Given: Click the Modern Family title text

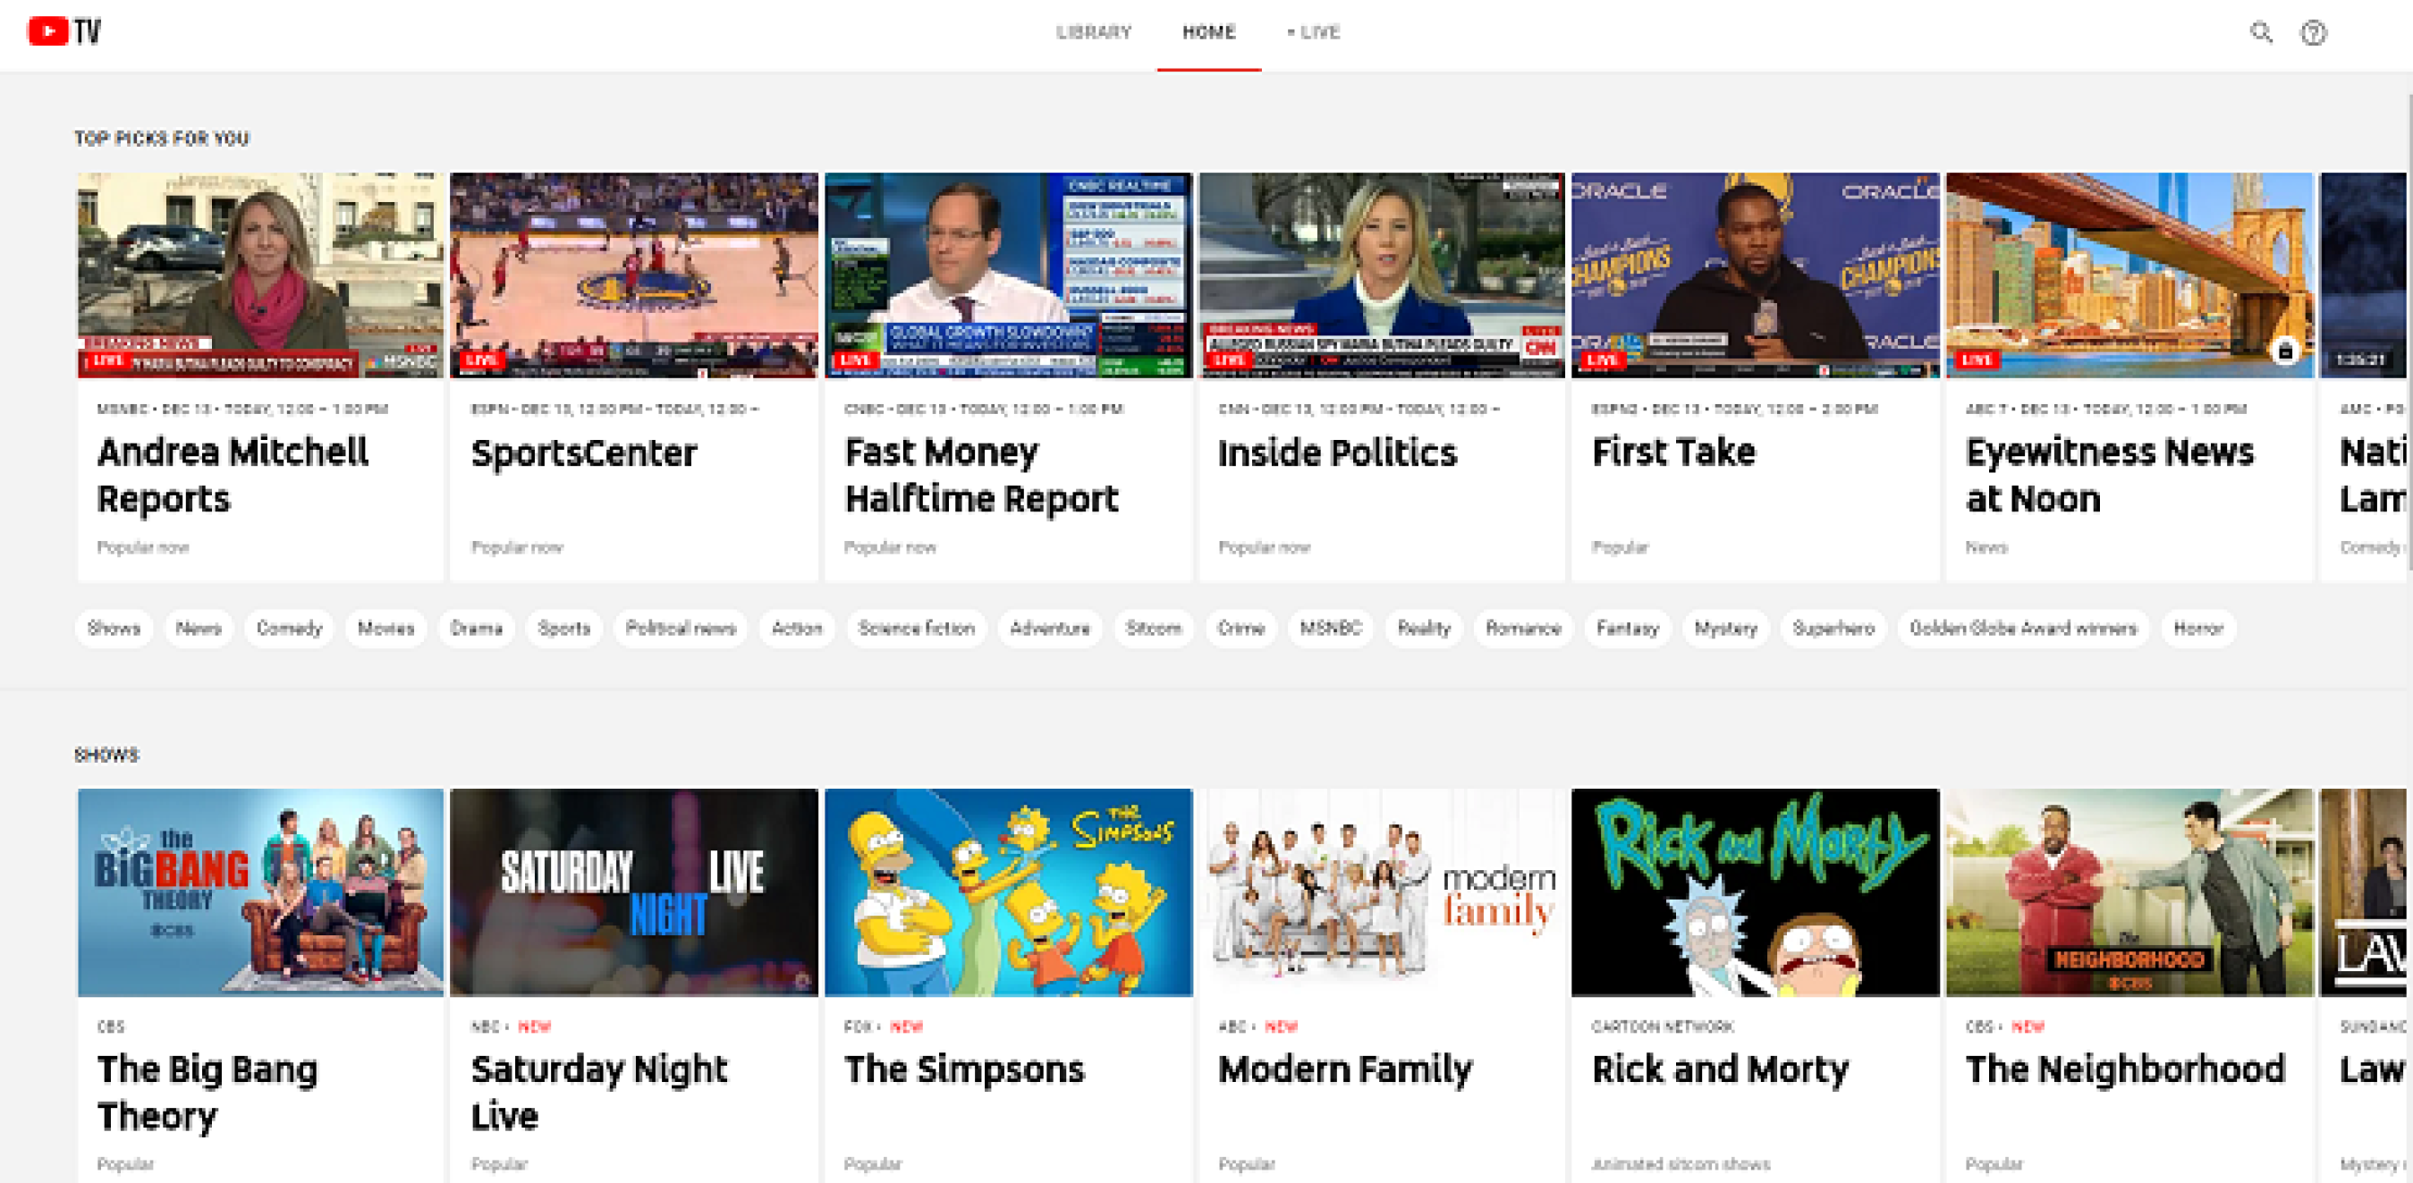Looking at the screenshot, I should click(x=1345, y=1069).
